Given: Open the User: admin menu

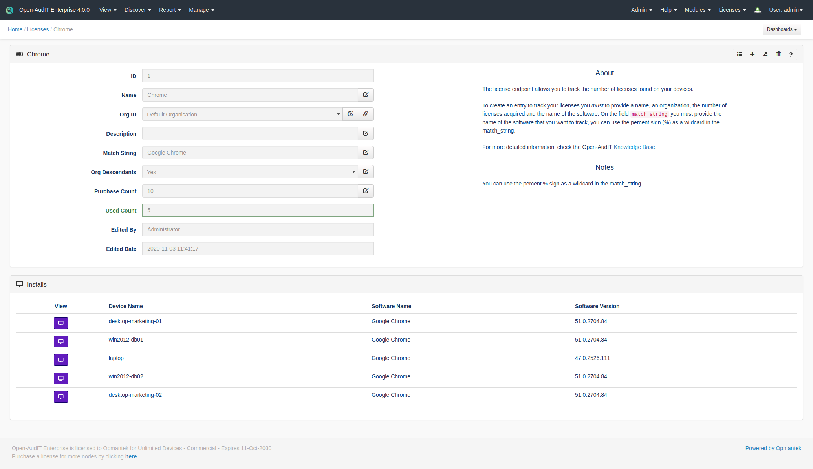Looking at the screenshot, I should (786, 10).
